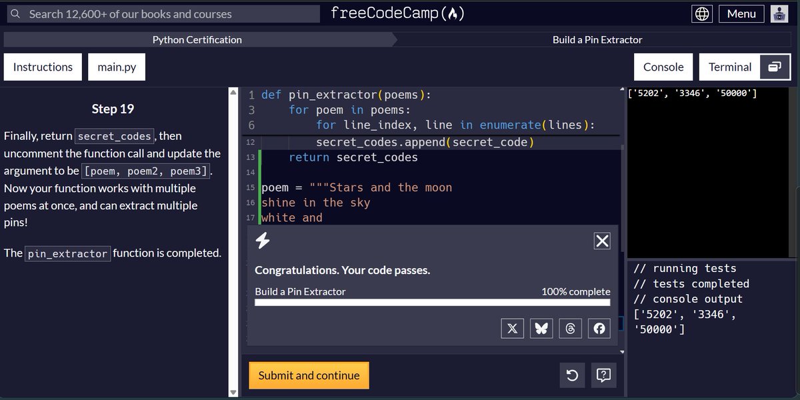This screenshot has width=800, height=400.
Task: Click 'Congratulations. Your code passes.' text
Action: [x=343, y=271]
